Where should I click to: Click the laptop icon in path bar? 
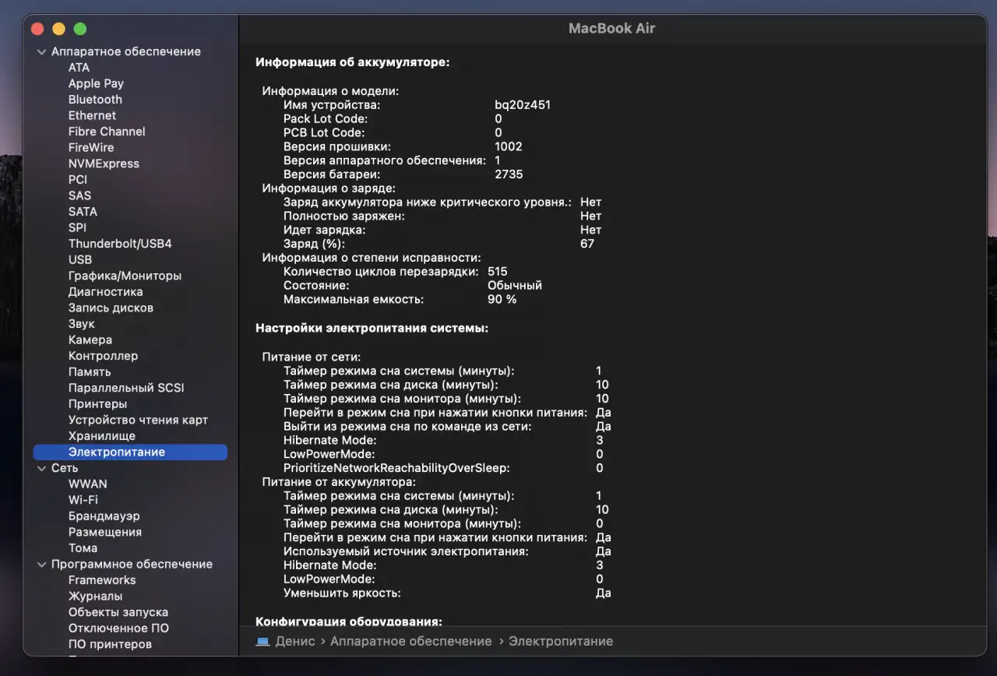[x=262, y=642]
